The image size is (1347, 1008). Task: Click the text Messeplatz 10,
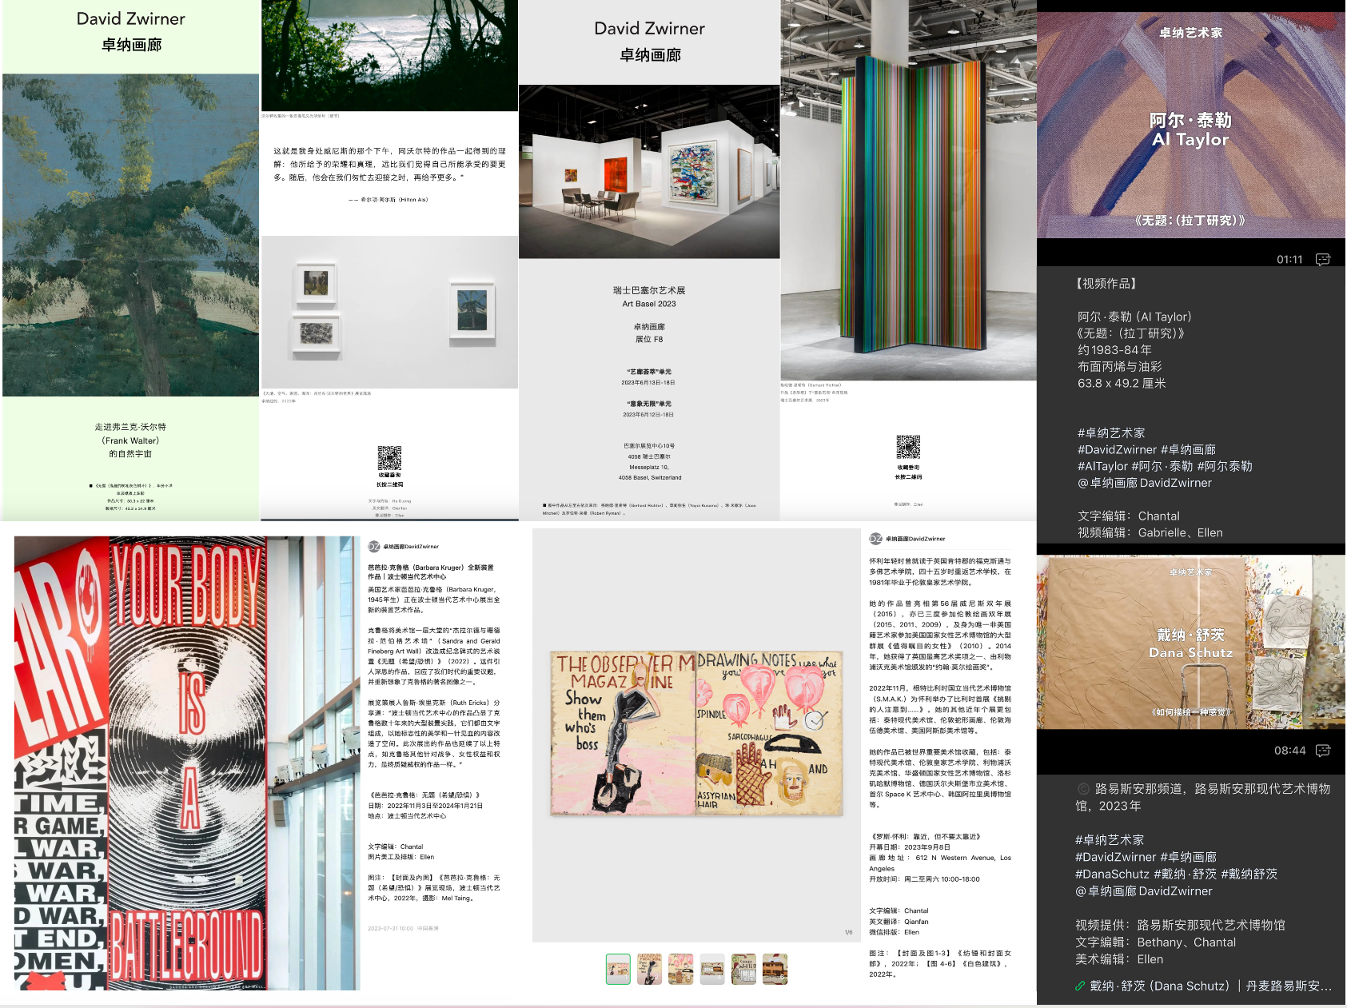click(649, 468)
